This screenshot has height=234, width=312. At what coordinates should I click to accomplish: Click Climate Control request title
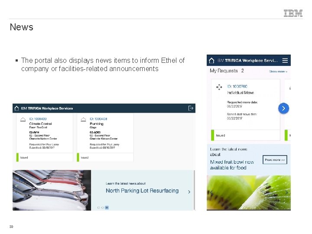pos(40,124)
